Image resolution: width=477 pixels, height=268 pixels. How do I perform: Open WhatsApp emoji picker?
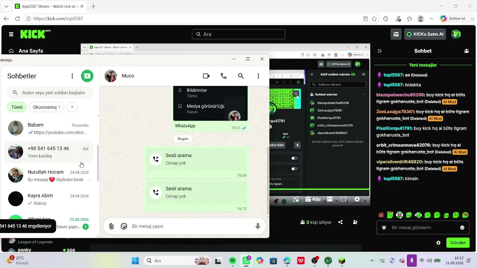(x=124, y=226)
